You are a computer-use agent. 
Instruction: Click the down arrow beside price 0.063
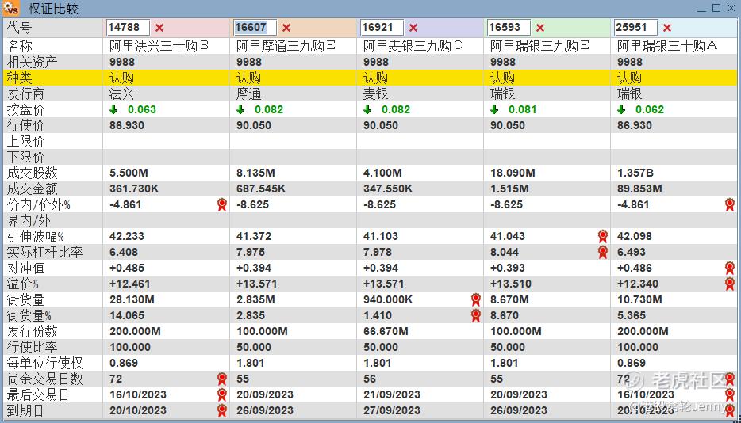tap(113, 109)
